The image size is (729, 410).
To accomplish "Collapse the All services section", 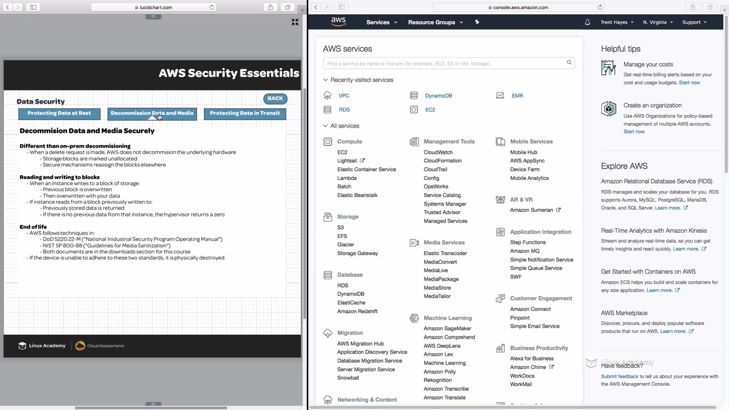I will (341, 126).
